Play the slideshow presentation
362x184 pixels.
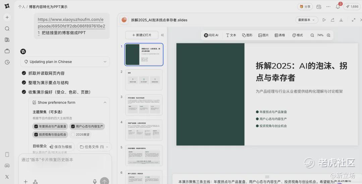(x=324, y=20)
